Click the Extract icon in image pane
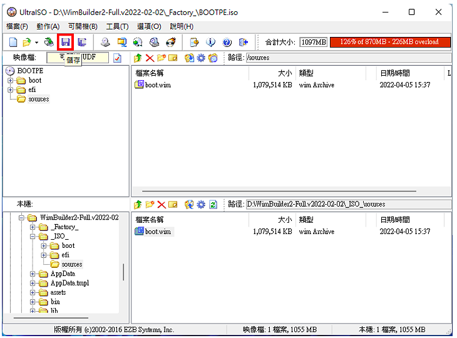 coord(189,58)
